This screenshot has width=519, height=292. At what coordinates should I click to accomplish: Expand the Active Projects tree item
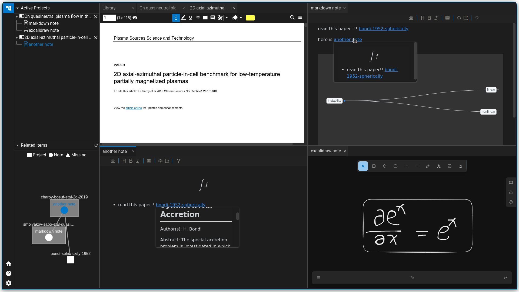click(x=17, y=8)
